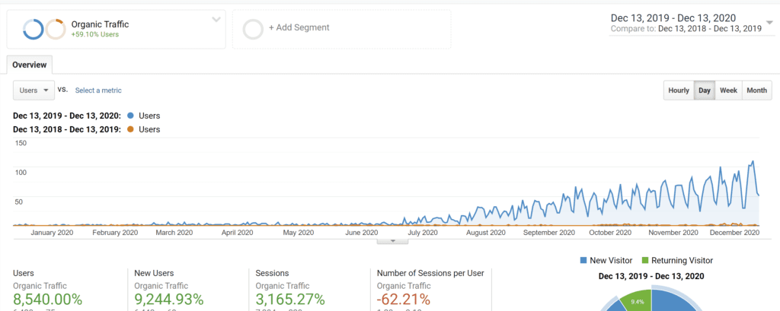Click the 150 y-axis label
Image resolution: width=780 pixels, height=311 pixels.
click(21, 143)
